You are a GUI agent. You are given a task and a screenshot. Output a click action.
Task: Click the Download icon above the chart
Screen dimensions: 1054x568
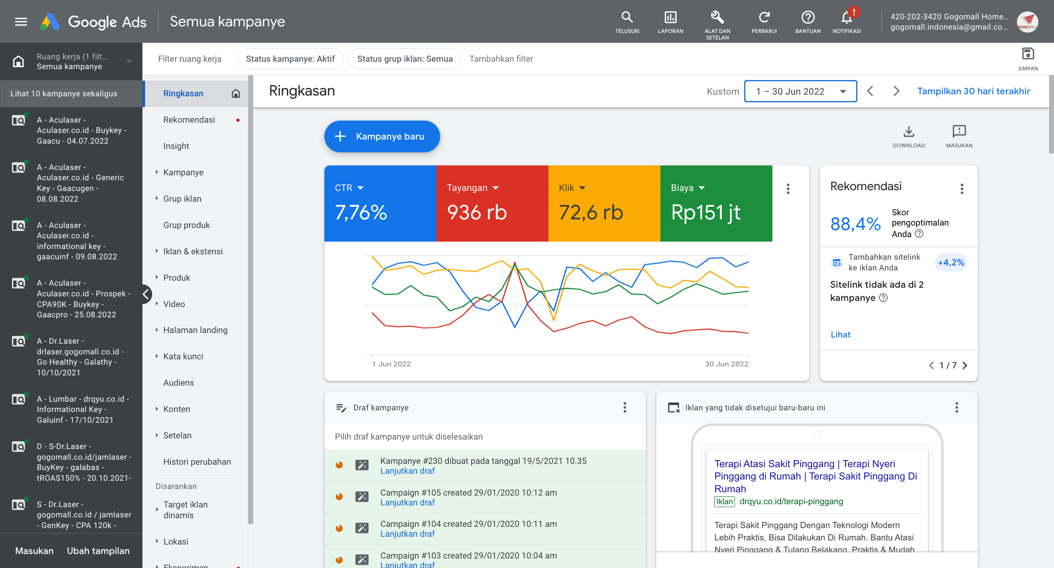tap(909, 132)
